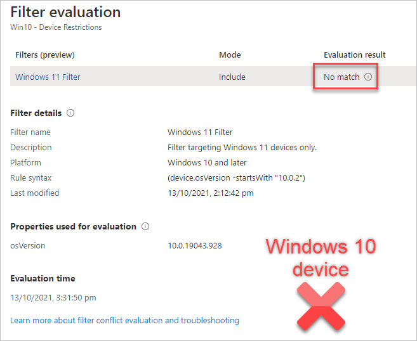Click the osVersion property label
Image resolution: width=417 pixels, height=341 pixels.
(x=28, y=246)
